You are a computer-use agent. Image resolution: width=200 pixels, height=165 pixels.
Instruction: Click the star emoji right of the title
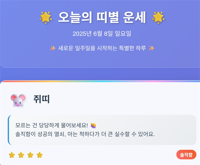(x=158, y=18)
